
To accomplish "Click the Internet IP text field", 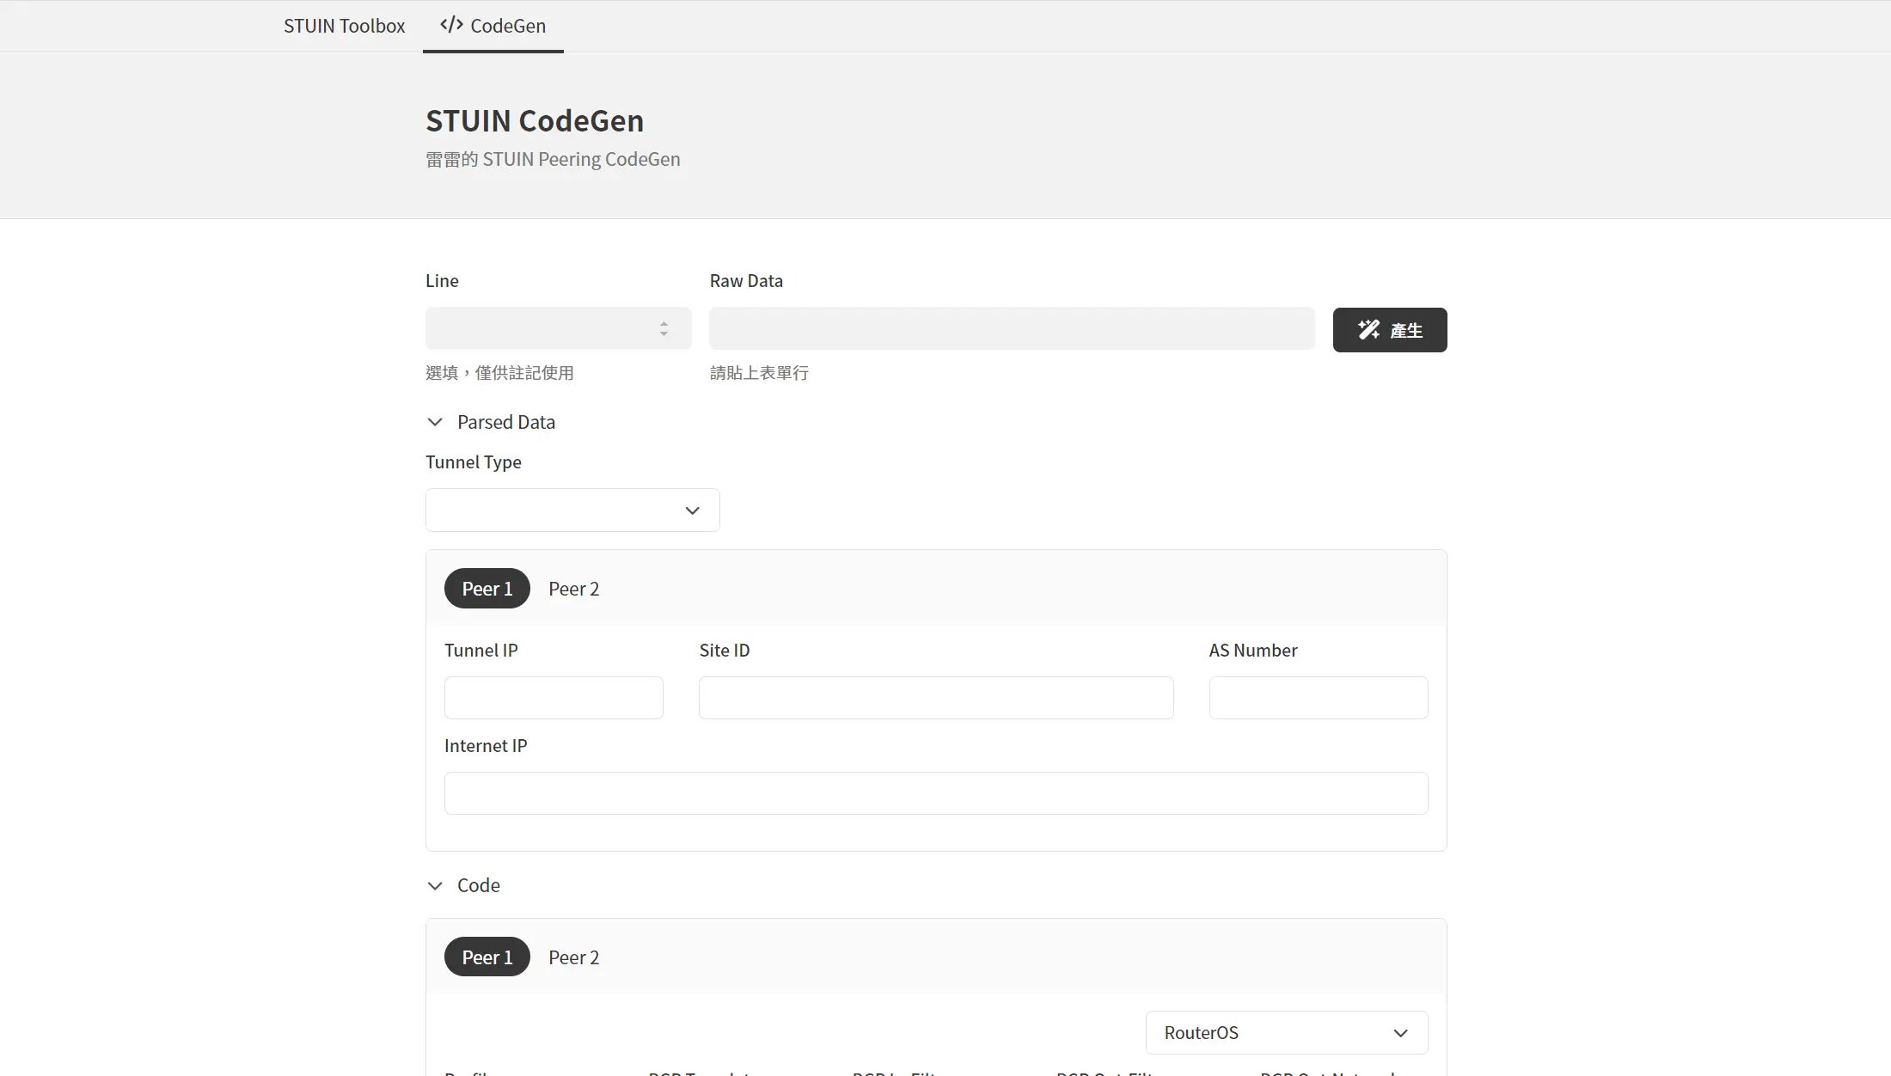I will pyautogui.click(x=935, y=793).
